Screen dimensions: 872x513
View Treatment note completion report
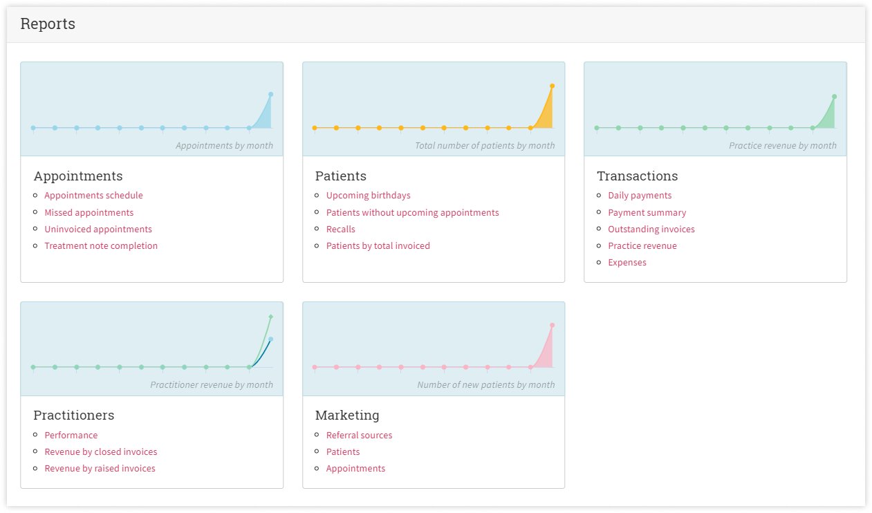point(101,246)
